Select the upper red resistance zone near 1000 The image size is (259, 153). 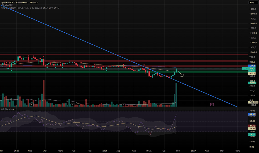(x=124, y=54)
